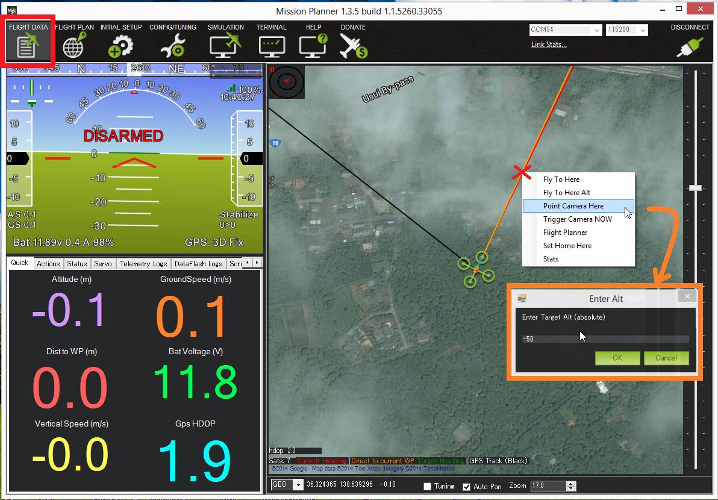Expand the COM34 port dropdown
The image size is (718, 500).
click(596, 30)
